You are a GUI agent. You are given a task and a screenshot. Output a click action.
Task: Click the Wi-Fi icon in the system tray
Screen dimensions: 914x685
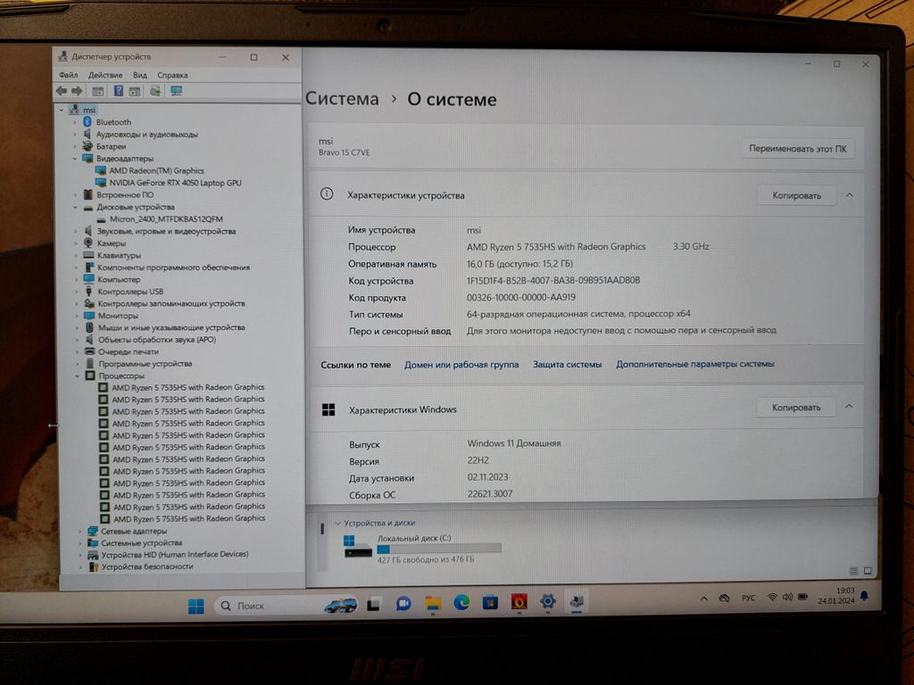tap(772, 597)
